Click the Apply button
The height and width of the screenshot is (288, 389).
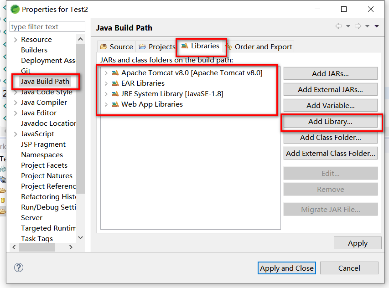(x=358, y=243)
